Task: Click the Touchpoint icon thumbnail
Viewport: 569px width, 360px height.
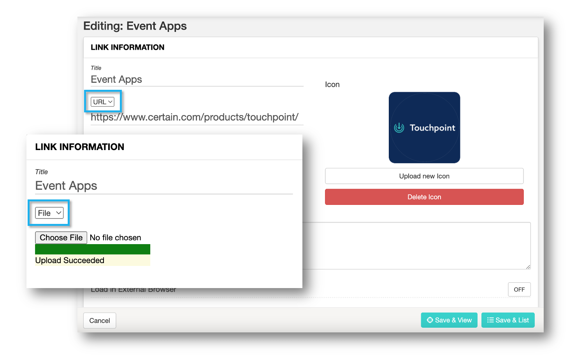Action: [424, 128]
